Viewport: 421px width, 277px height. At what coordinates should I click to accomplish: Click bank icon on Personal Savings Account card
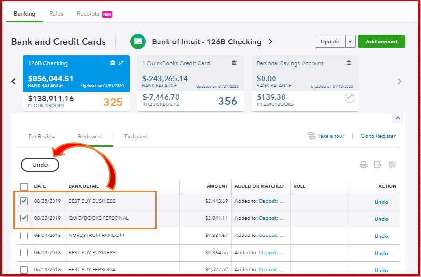coord(349,63)
